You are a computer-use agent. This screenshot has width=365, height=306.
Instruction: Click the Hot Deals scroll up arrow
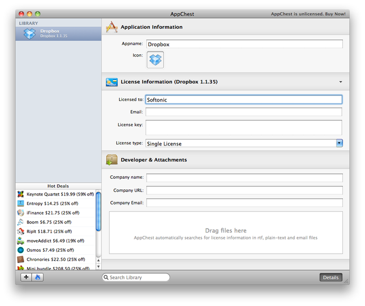[x=98, y=260]
